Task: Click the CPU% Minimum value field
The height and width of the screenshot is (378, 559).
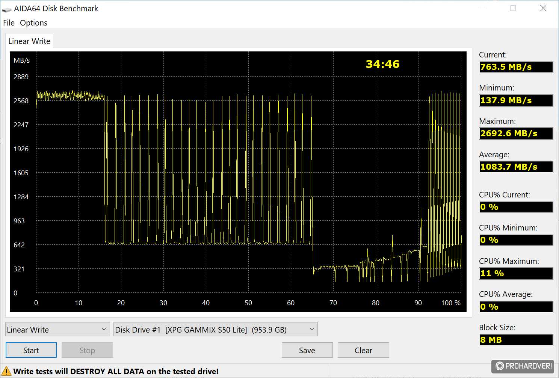Action: point(516,240)
